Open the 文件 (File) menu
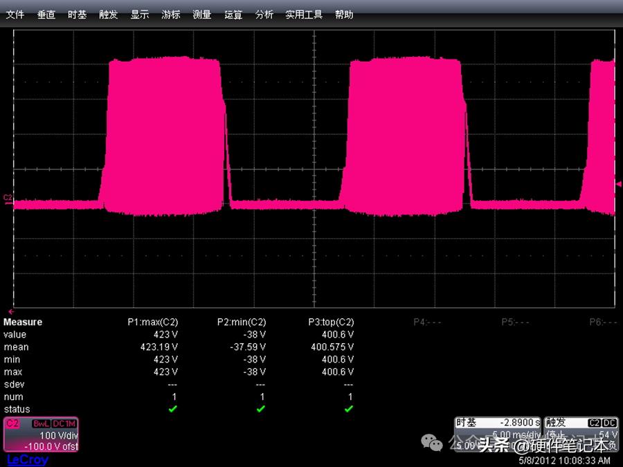The width and height of the screenshot is (623, 467). pos(15,15)
